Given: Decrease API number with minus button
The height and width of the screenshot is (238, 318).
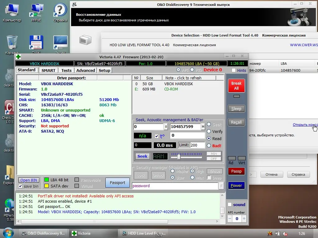Looking at the screenshot, I should pyautogui.click(x=230, y=218).
